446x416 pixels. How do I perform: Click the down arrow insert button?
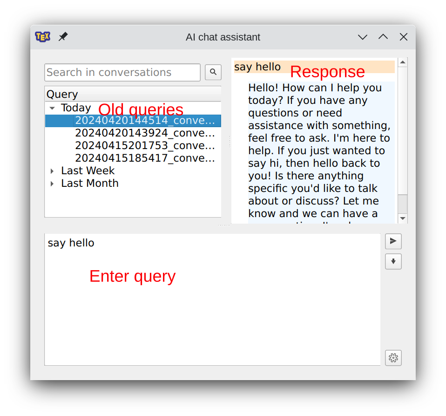(393, 262)
